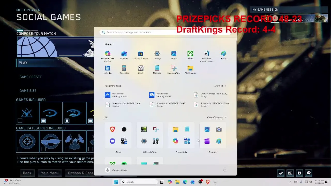Open the ChatGPT Image recommended file
The width and height of the screenshot is (331, 186).
tap(212, 95)
